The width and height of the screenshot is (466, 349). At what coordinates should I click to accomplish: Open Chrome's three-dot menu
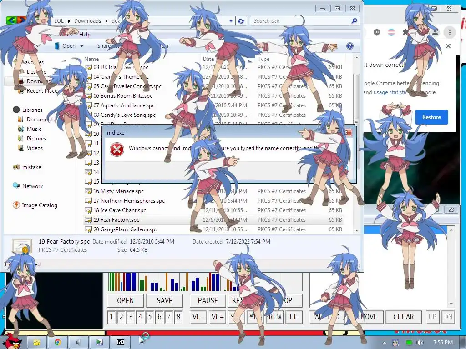(450, 32)
